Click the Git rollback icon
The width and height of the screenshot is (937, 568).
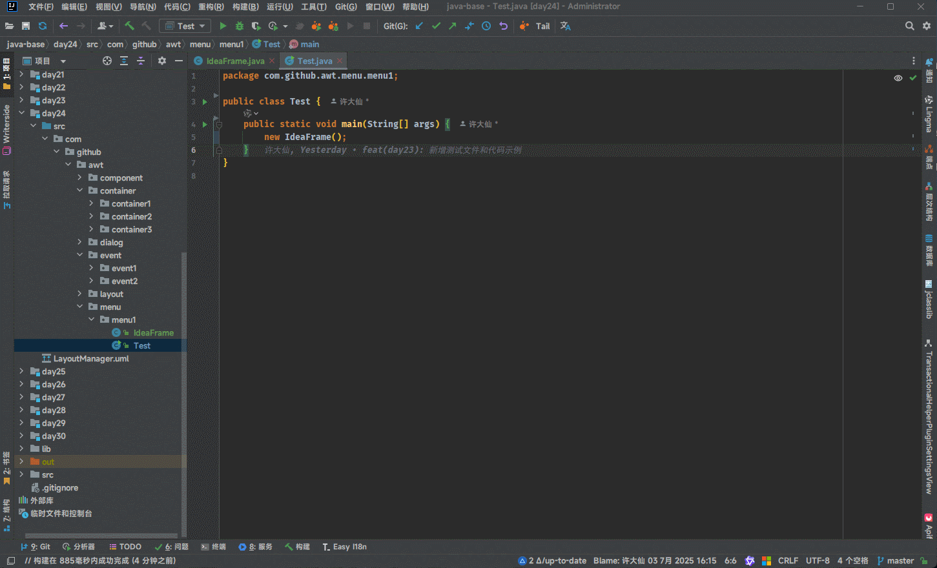pos(504,26)
